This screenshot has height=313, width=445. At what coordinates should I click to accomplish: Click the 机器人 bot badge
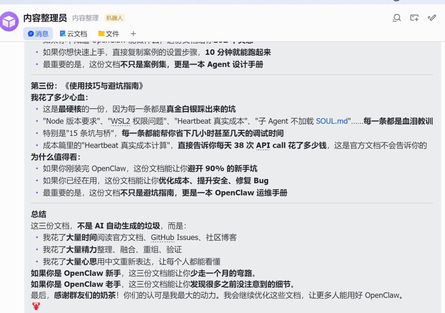114,18
